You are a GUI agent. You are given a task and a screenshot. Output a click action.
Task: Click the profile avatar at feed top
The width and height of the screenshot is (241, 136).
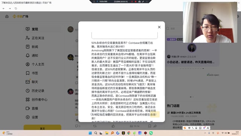pos(70,29)
